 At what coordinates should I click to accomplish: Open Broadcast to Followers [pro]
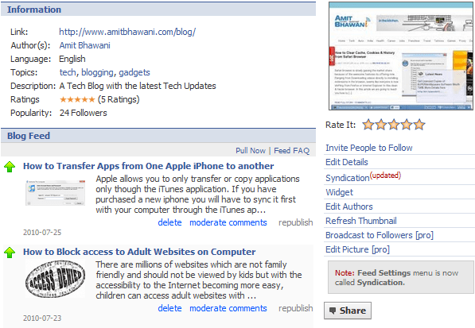(380, 235)
